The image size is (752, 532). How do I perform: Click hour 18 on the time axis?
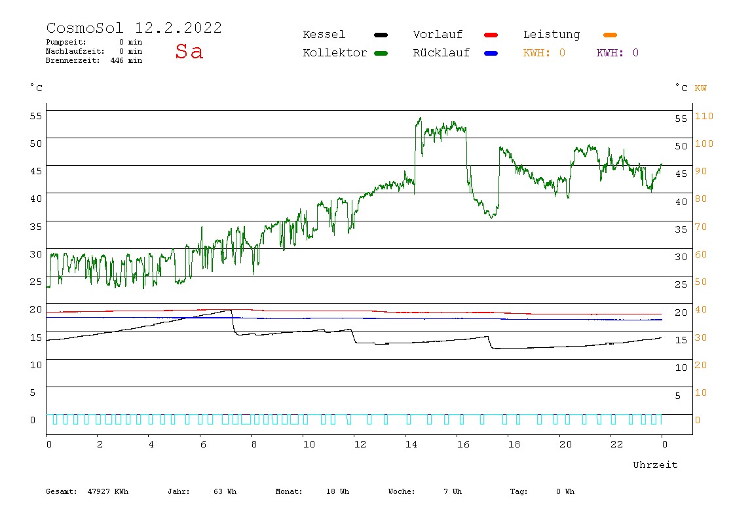tap(514, 445)
